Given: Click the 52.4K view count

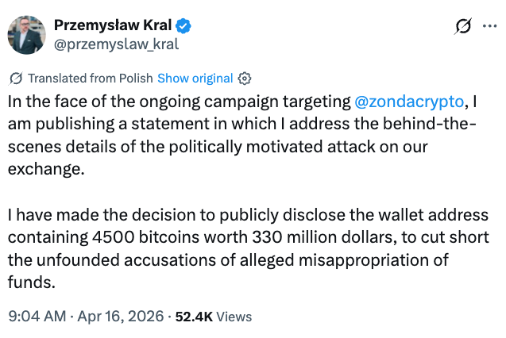Looking at the screenshot, I should click(194, 316).
